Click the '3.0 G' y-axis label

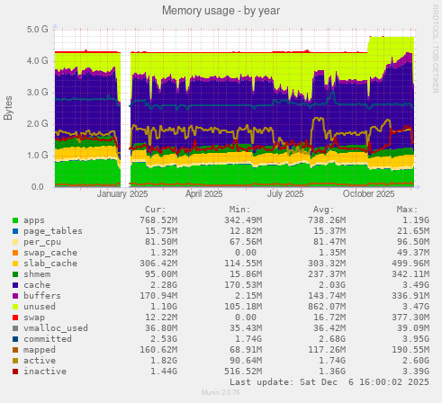pos(37,93)
